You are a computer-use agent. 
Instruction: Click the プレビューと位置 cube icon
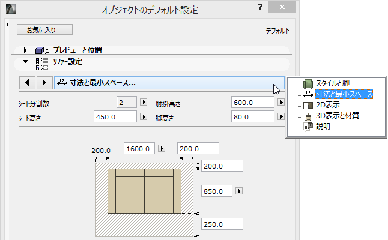[42, 50]
